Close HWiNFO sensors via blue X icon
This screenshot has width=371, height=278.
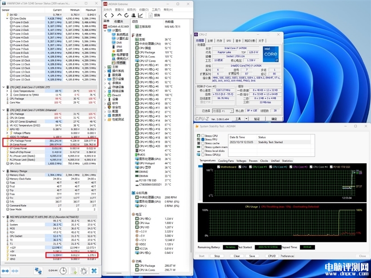pyautogui.click(x=94, y=271)
